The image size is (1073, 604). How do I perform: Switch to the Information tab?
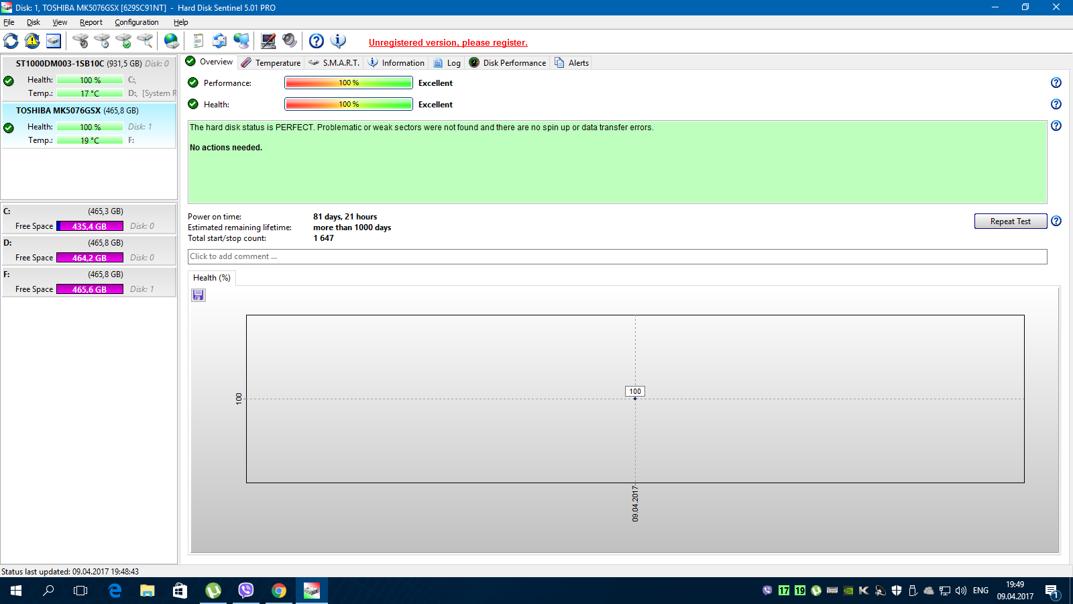pyautogui.click(x=396, y=63)
